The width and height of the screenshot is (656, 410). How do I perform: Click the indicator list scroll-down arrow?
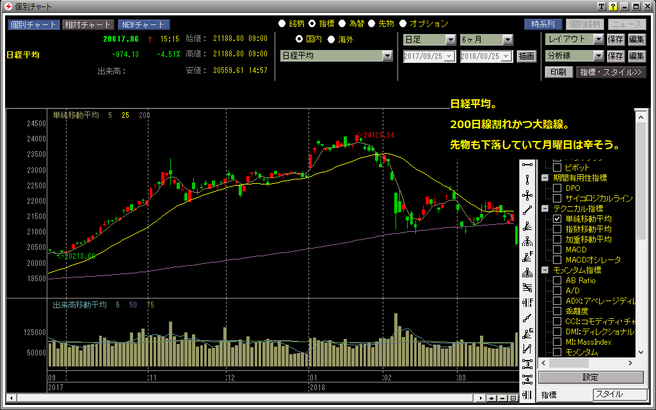tap(641, 352)
